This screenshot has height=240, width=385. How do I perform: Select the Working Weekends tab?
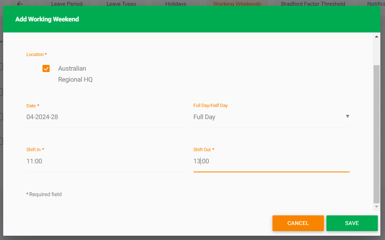point(237,4)
